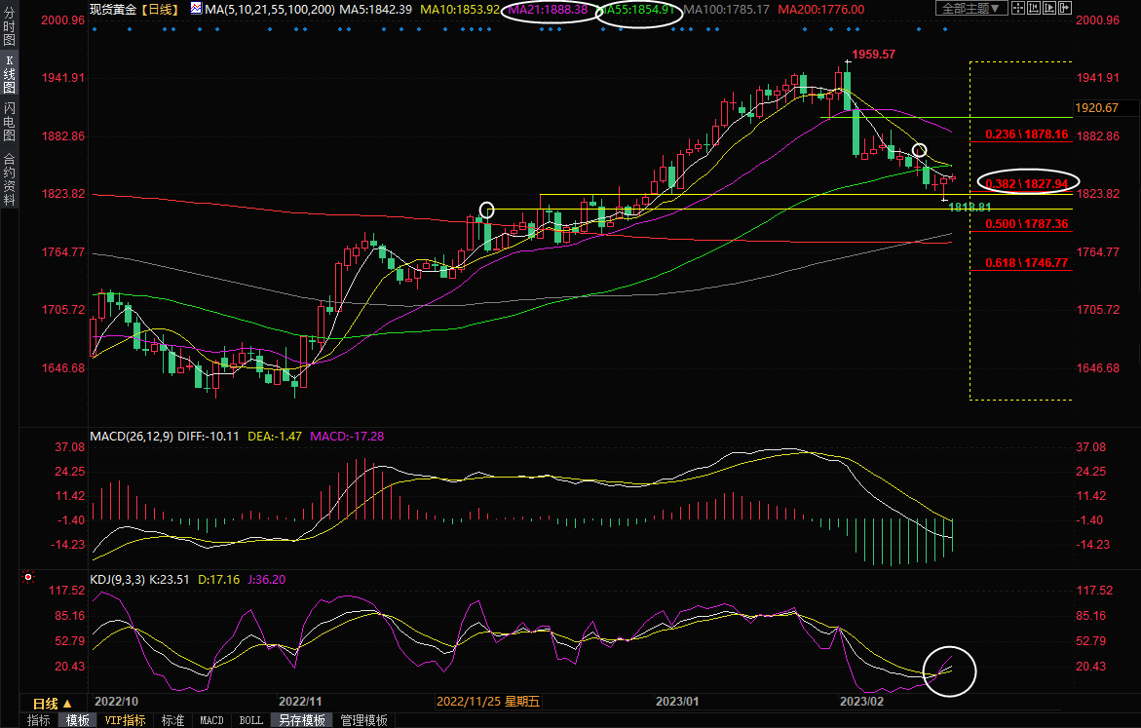Expand the 日线 period selector
The height and width of the screenshot is (728, 1141).
tap(53, 704)
